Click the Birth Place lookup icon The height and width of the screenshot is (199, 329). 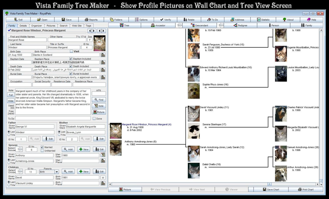pyautogui.click(x=103, y=55)
